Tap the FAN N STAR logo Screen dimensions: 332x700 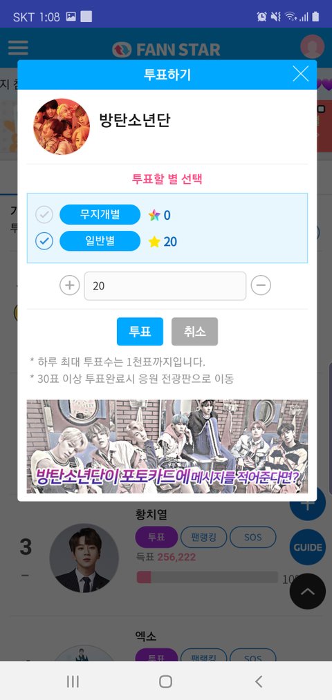click(x=166, y=49)
